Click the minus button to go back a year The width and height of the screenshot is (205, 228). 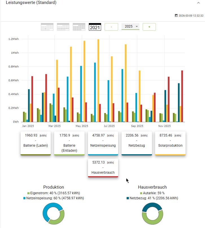click(111, 27)
